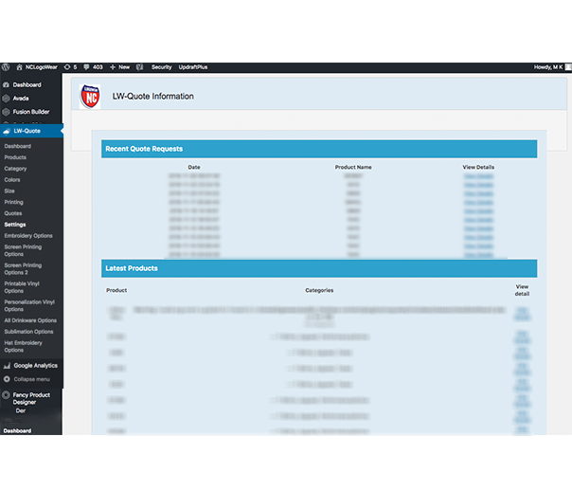Go to Embroidery Options settings

tap(28, 235)
